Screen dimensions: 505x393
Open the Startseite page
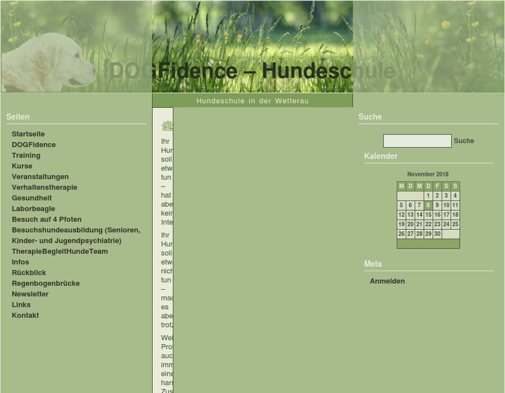(28, 134)
